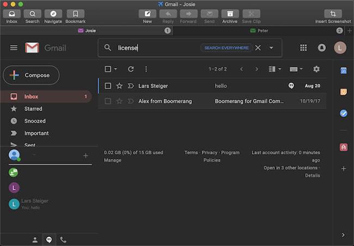Open Google Calendar in the side panel
Screen dimensions: 354x246
point(344,71)
